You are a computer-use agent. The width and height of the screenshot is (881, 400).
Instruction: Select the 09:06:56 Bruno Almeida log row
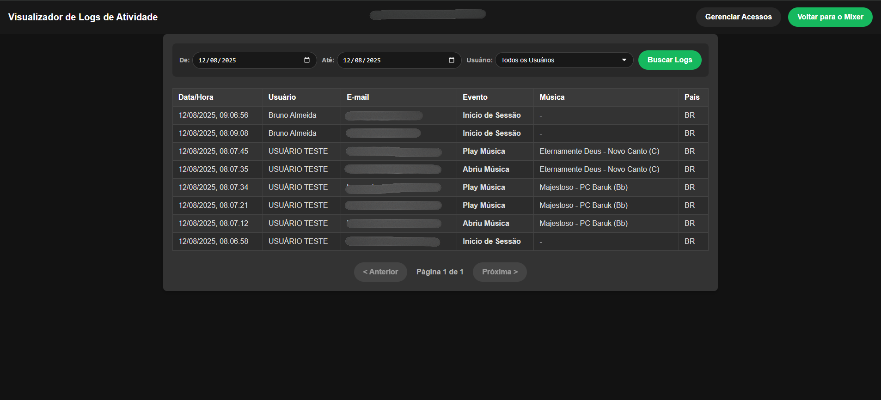(x=292, y=115)
